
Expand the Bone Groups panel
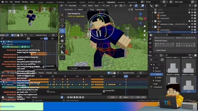[161, 50]
